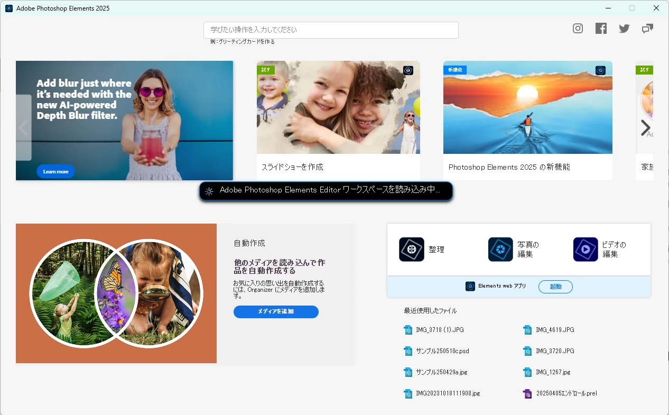Image resolution: width=669 pixels, height=415 pixels.
Task: Launch the Photo Editor (写真の編集) icon
Action: click(x=500, y=250)
